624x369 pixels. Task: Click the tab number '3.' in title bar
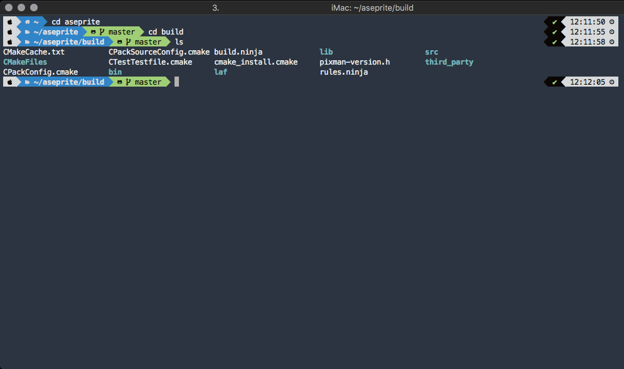(215, 8)
